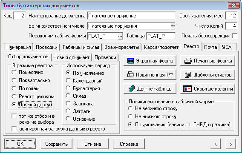242x153 pixels.
Task: Click the Наименование документа input field
Action: [x=131, y=16]
